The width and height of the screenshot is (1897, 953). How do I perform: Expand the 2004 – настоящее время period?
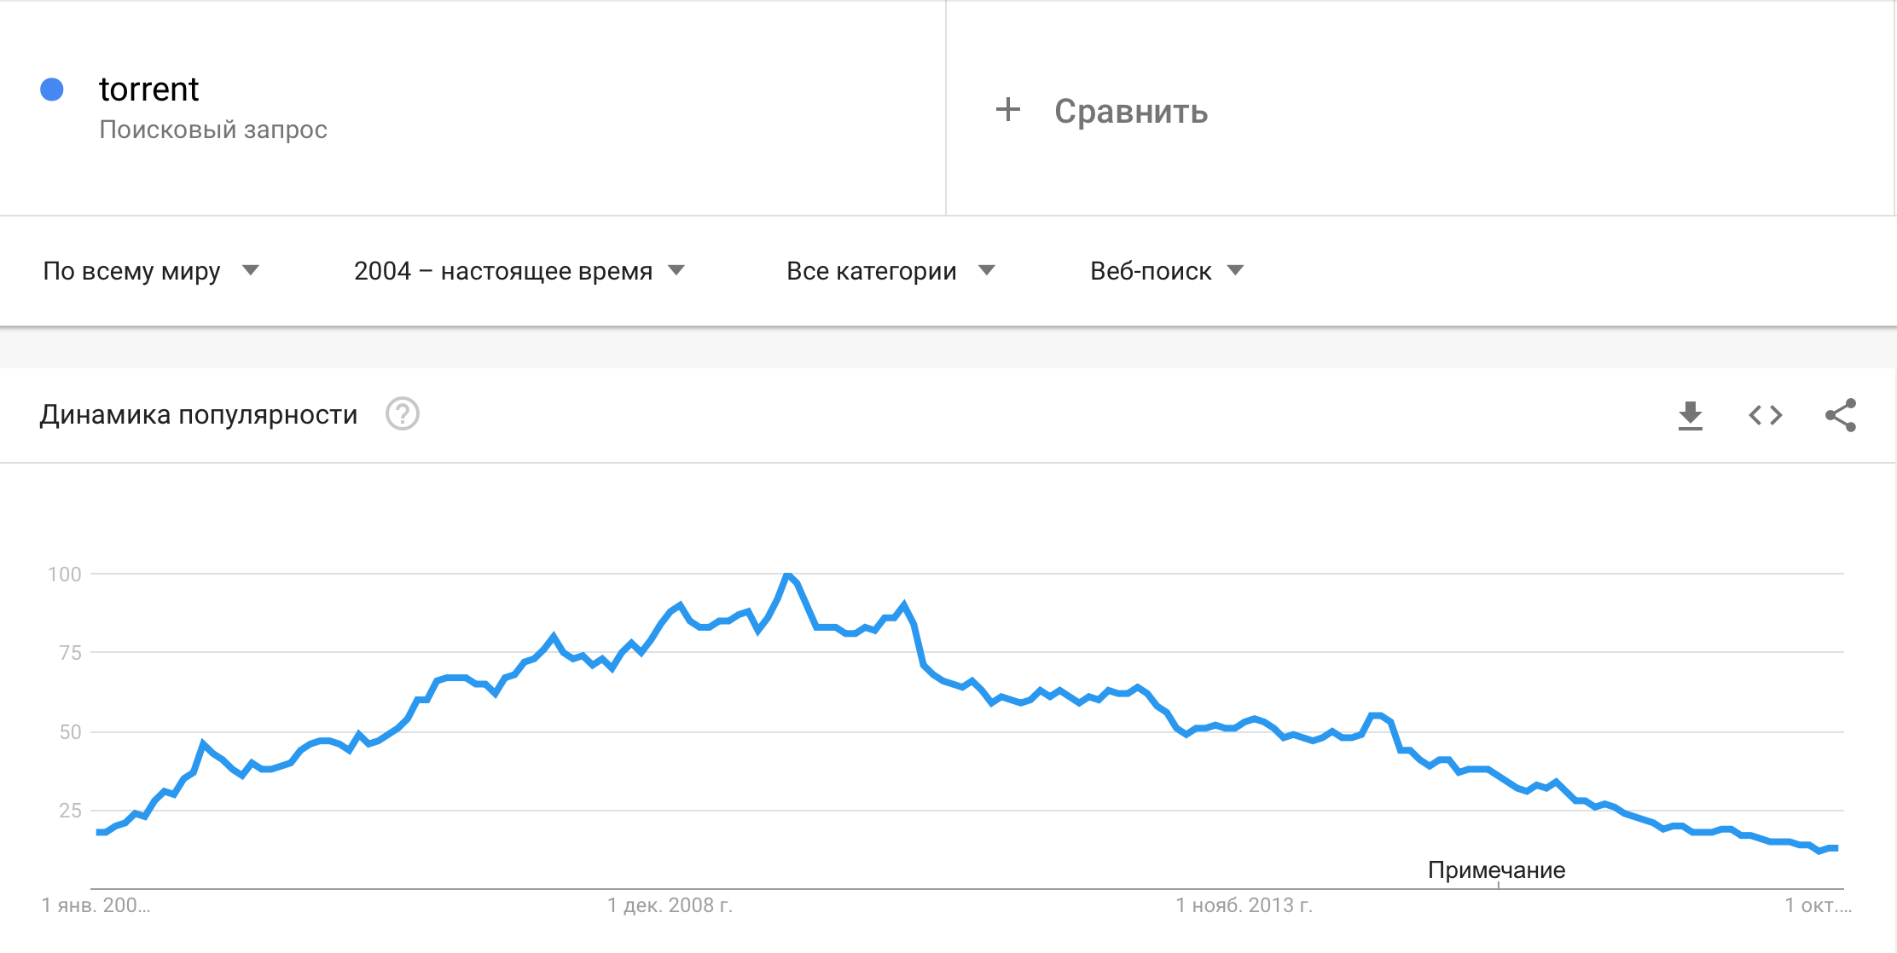point(519,271)
